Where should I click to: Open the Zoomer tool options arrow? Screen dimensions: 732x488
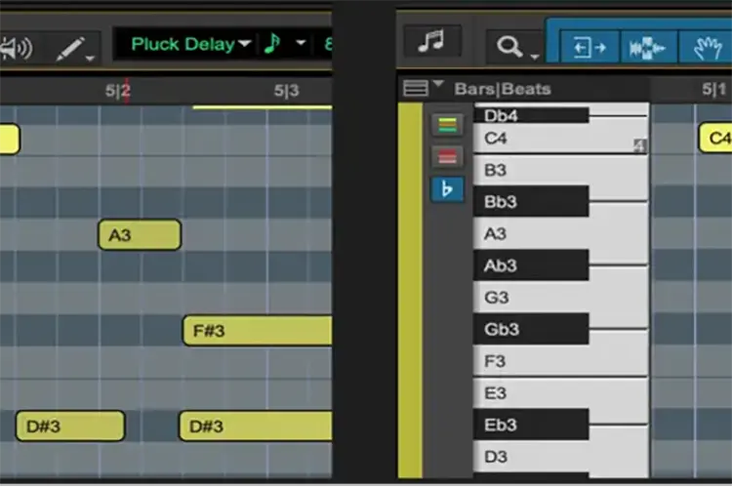coord(535,57)
